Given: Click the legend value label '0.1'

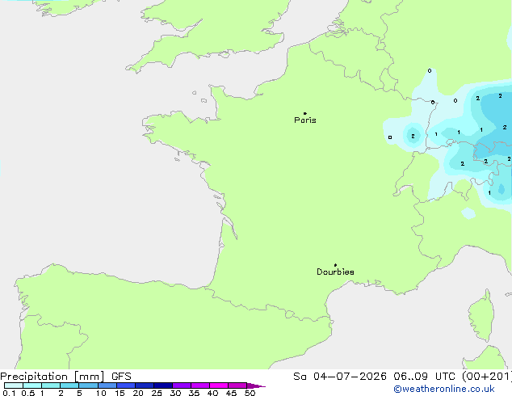Looking at the screenshot, I should [x=9, y=393].
